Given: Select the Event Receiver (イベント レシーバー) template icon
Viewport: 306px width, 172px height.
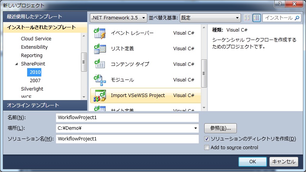Looking at the screenshot, I should (x=100, y=33).
